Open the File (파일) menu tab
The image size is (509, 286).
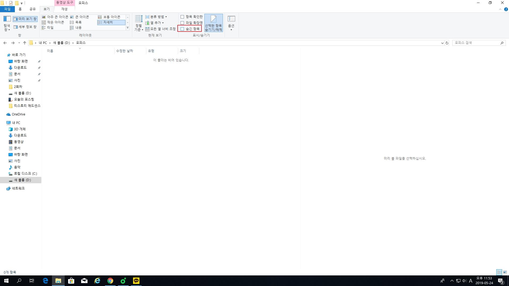click(x=7, y=9)
